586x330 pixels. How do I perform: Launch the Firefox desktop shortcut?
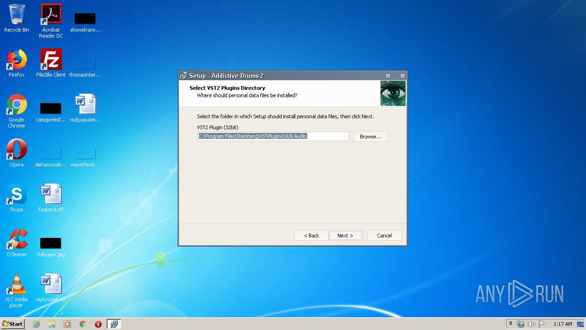pyautogui.click(x=16, y=63)
